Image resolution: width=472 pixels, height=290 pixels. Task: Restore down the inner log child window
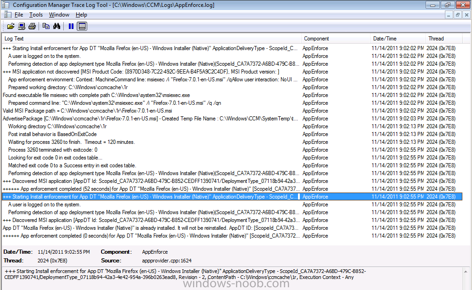pos(458,15)
